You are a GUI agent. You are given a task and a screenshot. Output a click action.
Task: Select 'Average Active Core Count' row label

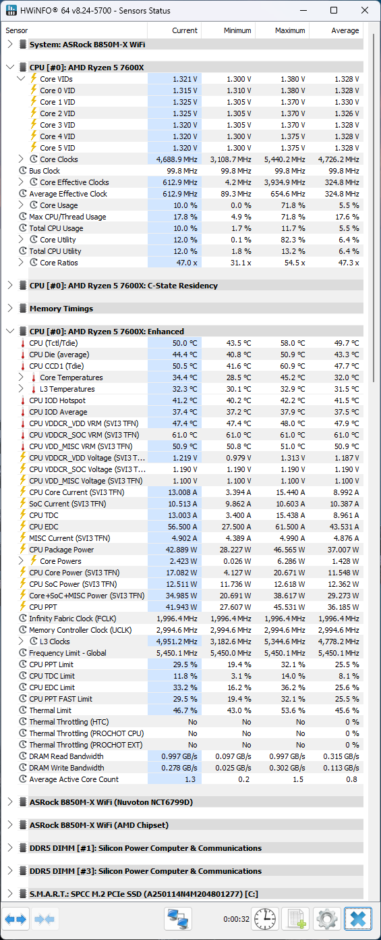point(74,779)
